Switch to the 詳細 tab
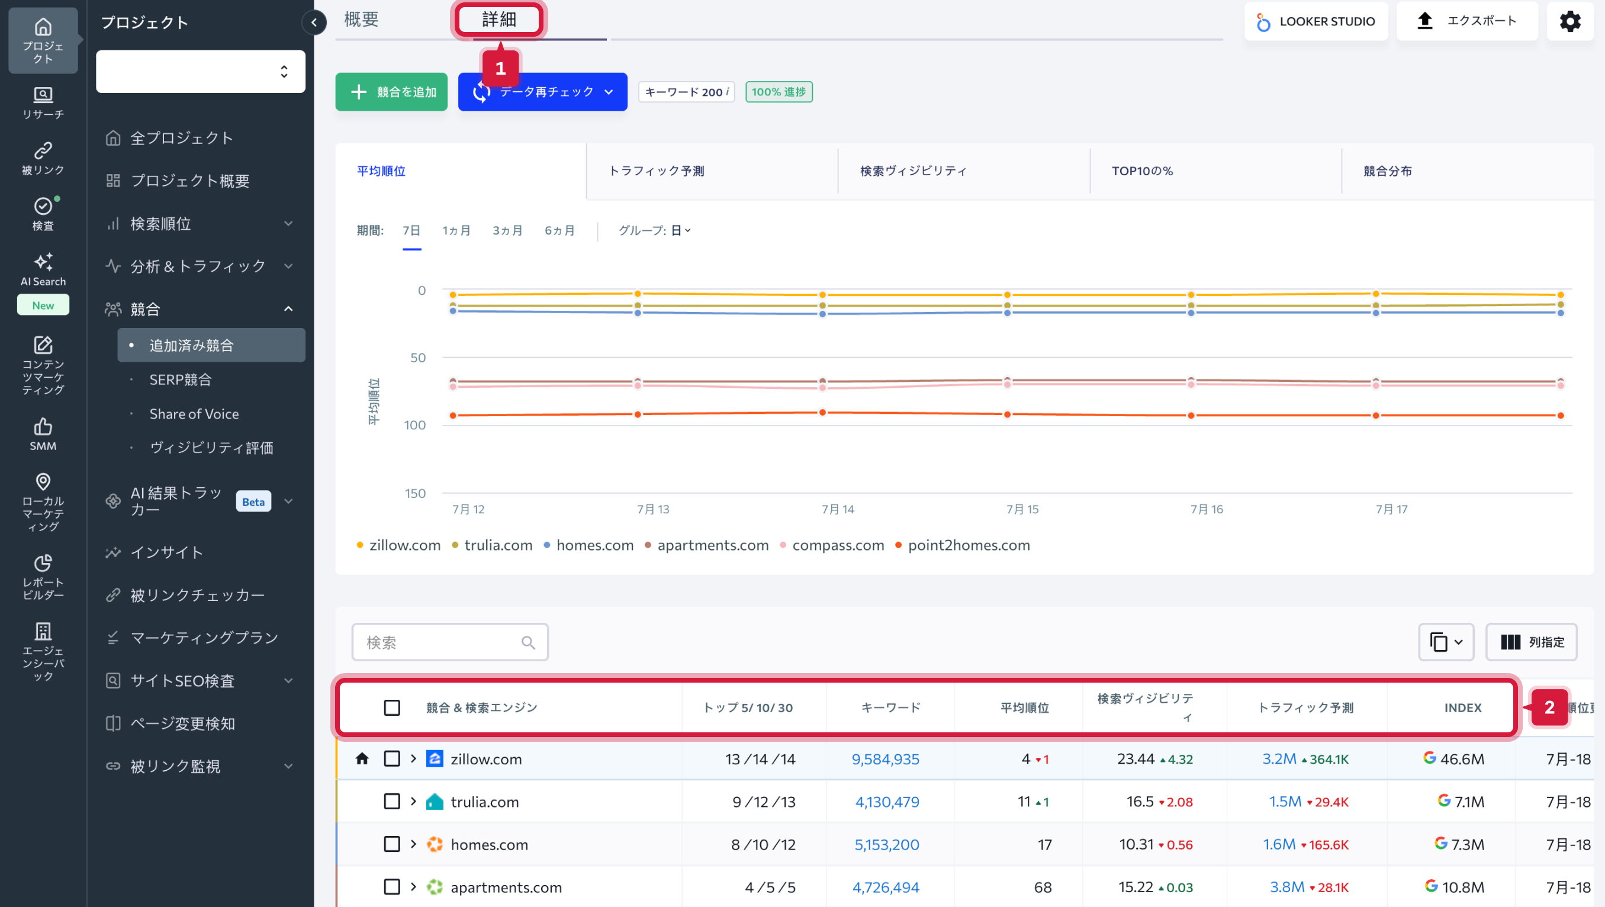 [499, 20]
